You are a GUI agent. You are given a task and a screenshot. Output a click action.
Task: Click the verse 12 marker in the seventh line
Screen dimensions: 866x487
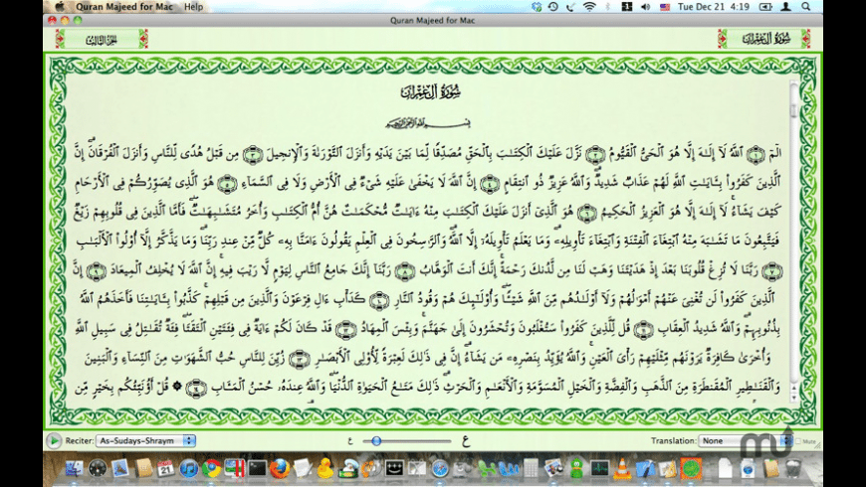click(345, 330)
